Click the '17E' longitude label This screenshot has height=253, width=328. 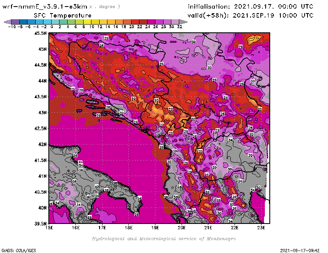point(102,228)
